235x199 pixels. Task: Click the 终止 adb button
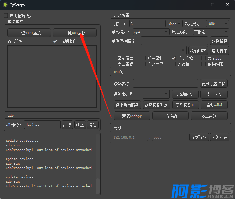[x=80, y=125]
